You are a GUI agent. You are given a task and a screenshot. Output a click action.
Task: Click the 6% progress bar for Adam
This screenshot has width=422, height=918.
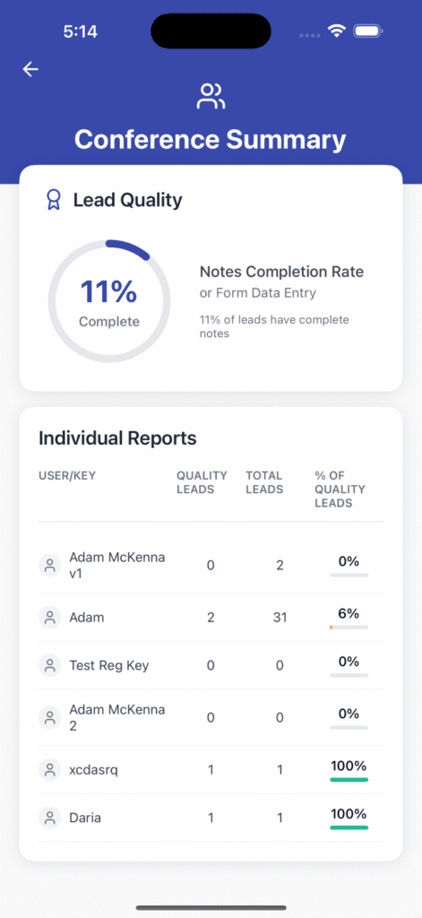click(349, 627)
